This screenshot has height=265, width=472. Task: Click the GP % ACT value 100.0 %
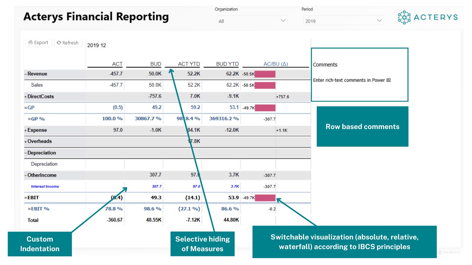112,119
